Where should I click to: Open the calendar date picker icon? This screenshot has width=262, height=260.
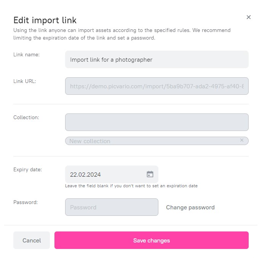[150, 174]
